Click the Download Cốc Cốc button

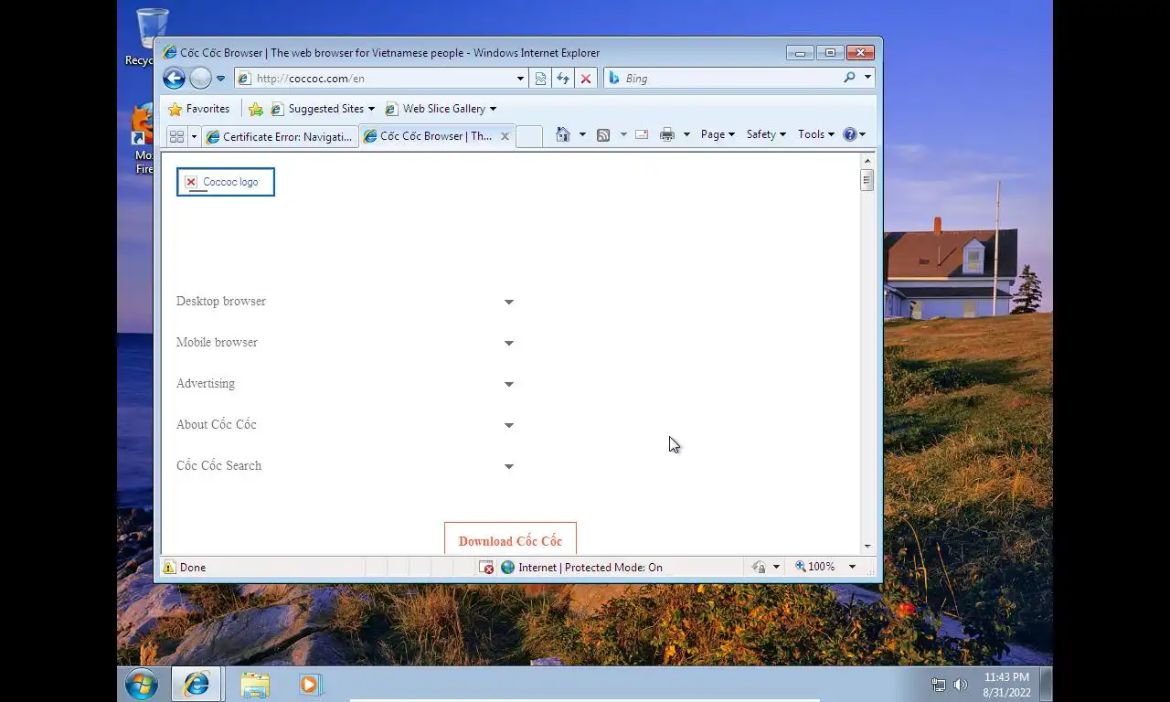[510, 539]
